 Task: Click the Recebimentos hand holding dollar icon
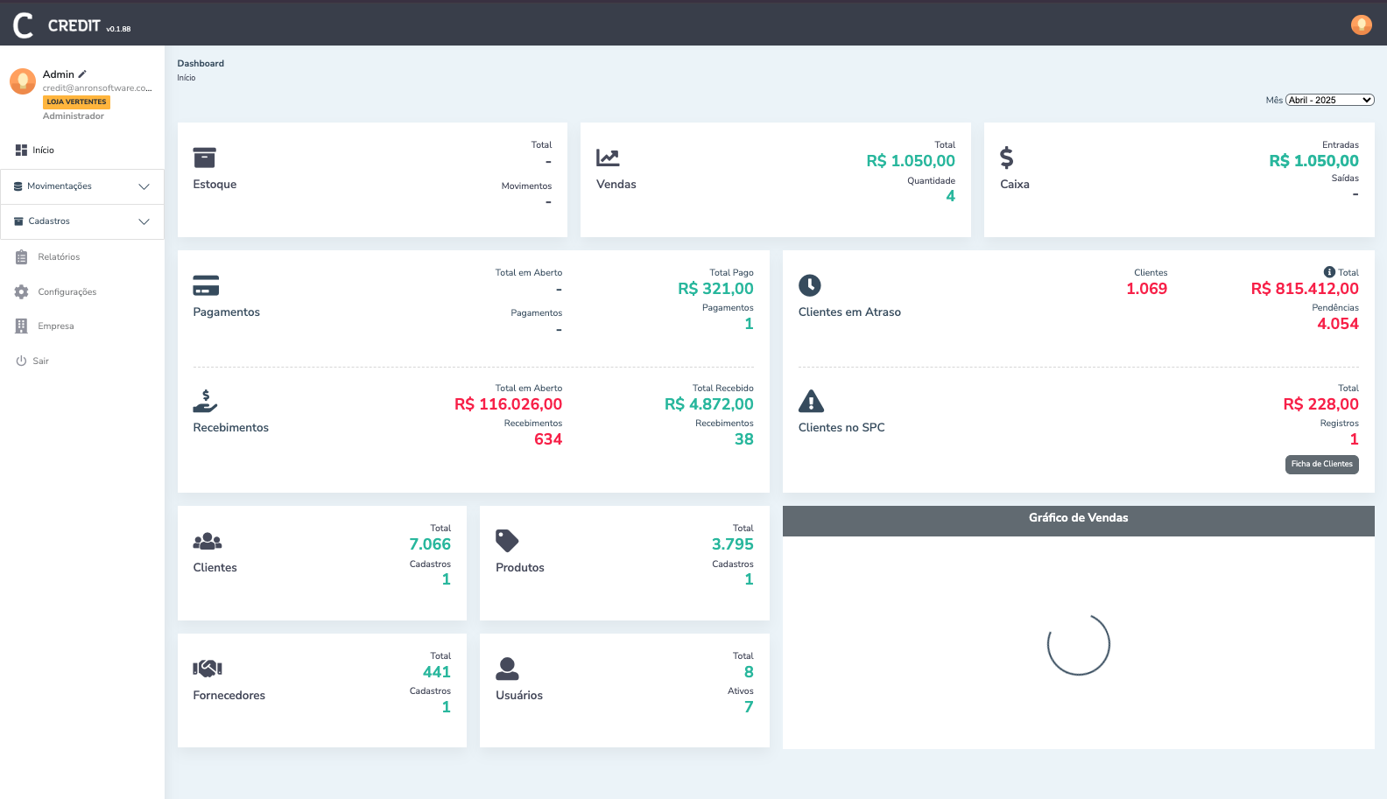(x=205, y=401)
